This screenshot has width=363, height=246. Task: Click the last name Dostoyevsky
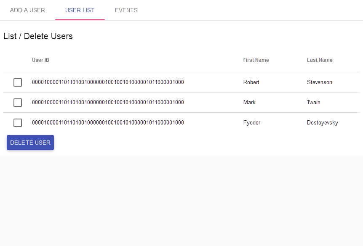[322, 123]
